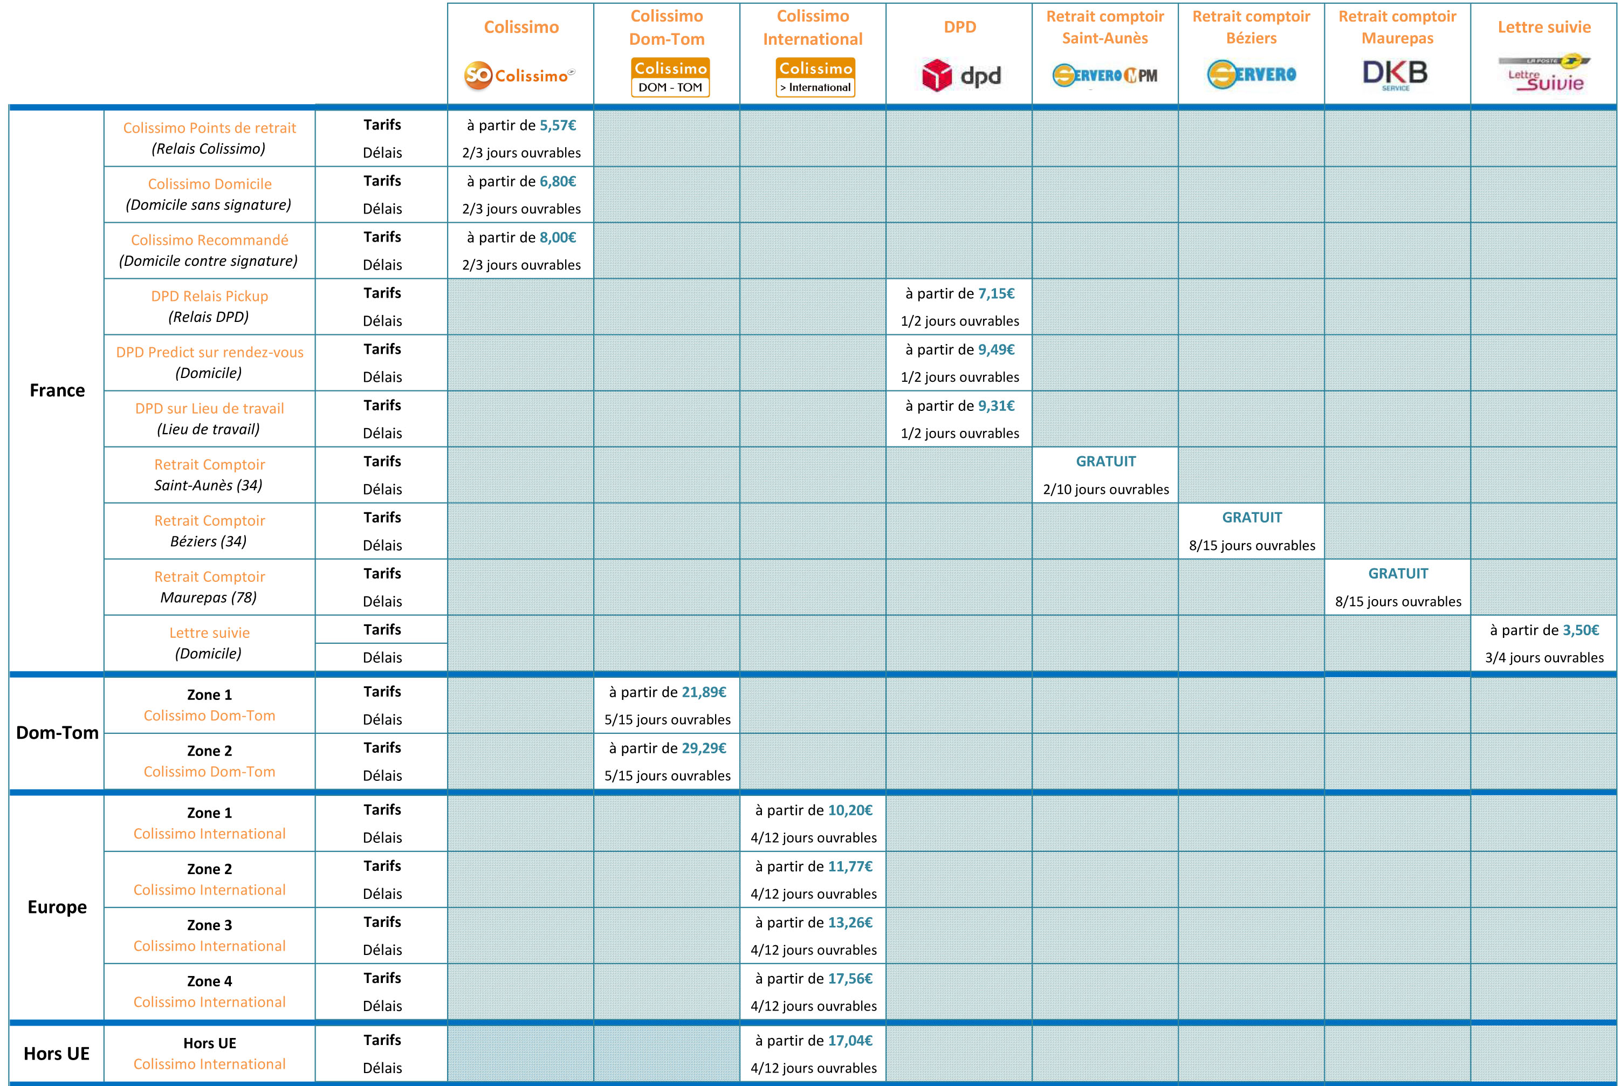Click "GRATUIT" in the Saint-Aunès column

point(1106,461)
